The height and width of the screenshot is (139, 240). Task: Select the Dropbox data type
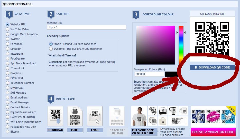click(7, 73)
